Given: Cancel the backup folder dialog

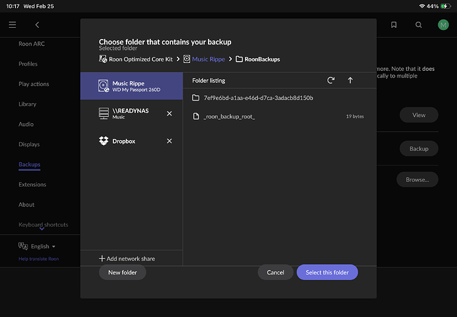Looking at the screenshot, I should [x=276, y=273].
